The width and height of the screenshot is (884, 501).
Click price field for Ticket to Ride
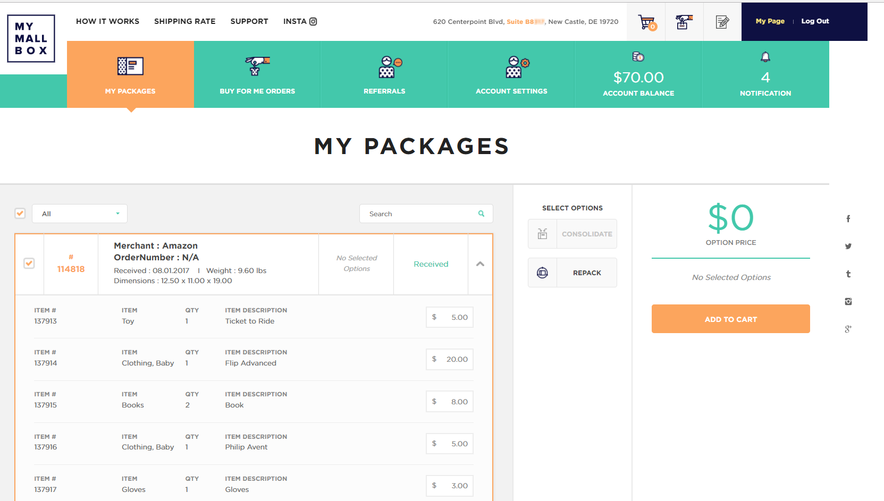pyautogui.click(x=450, y=317)
